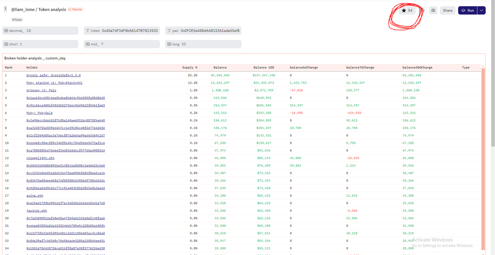Open holder address starting 0x1551d78d420726
This screenshot has height=255, width=495.
(66, 248)
